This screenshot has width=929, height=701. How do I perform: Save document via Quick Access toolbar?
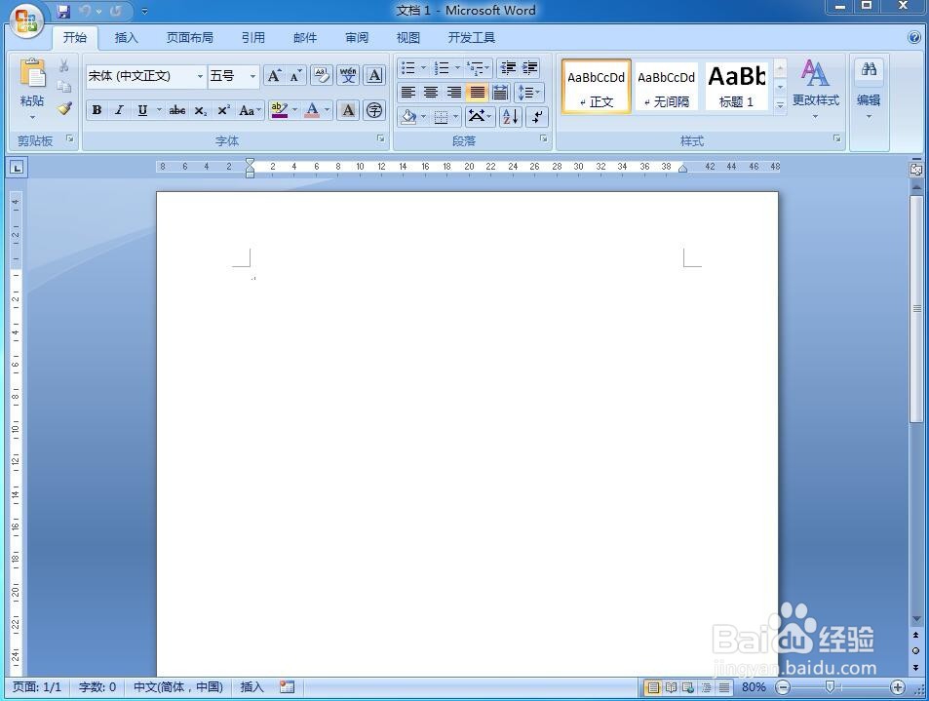pyautogui.click(x=63, y=11)
